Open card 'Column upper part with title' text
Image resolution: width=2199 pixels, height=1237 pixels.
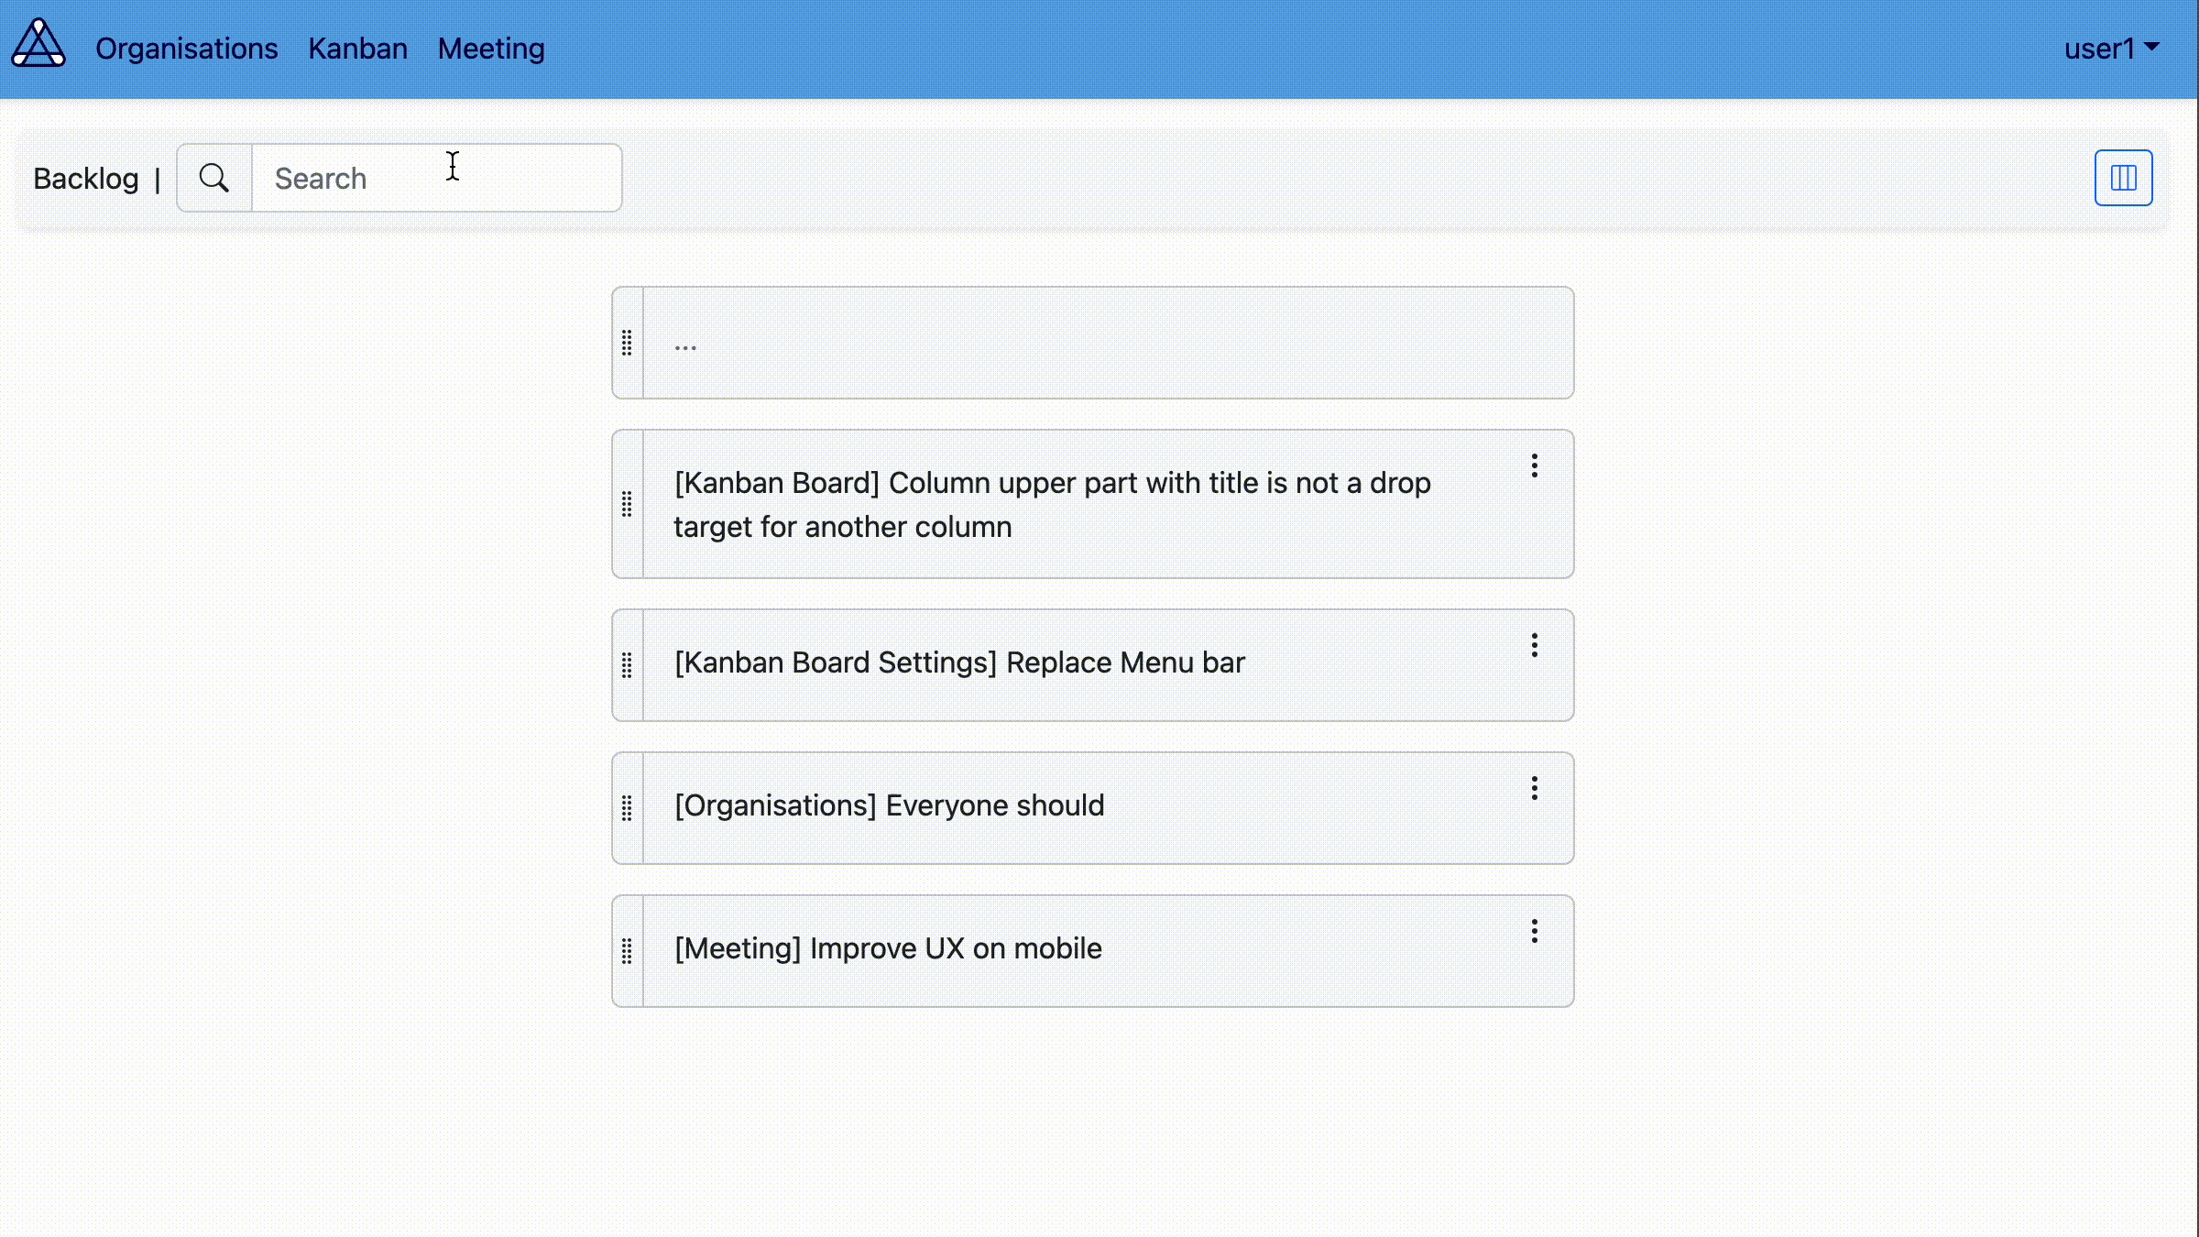[x=1052, y=505]
